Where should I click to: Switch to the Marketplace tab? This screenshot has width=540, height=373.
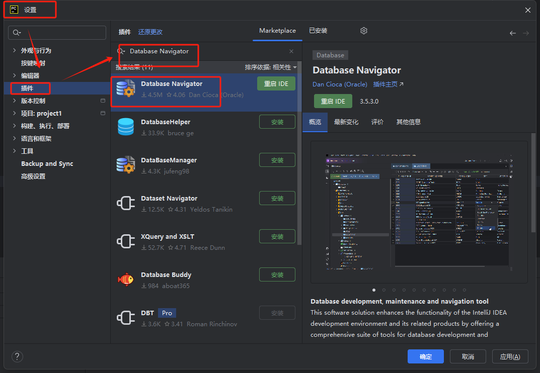[278, 31]
